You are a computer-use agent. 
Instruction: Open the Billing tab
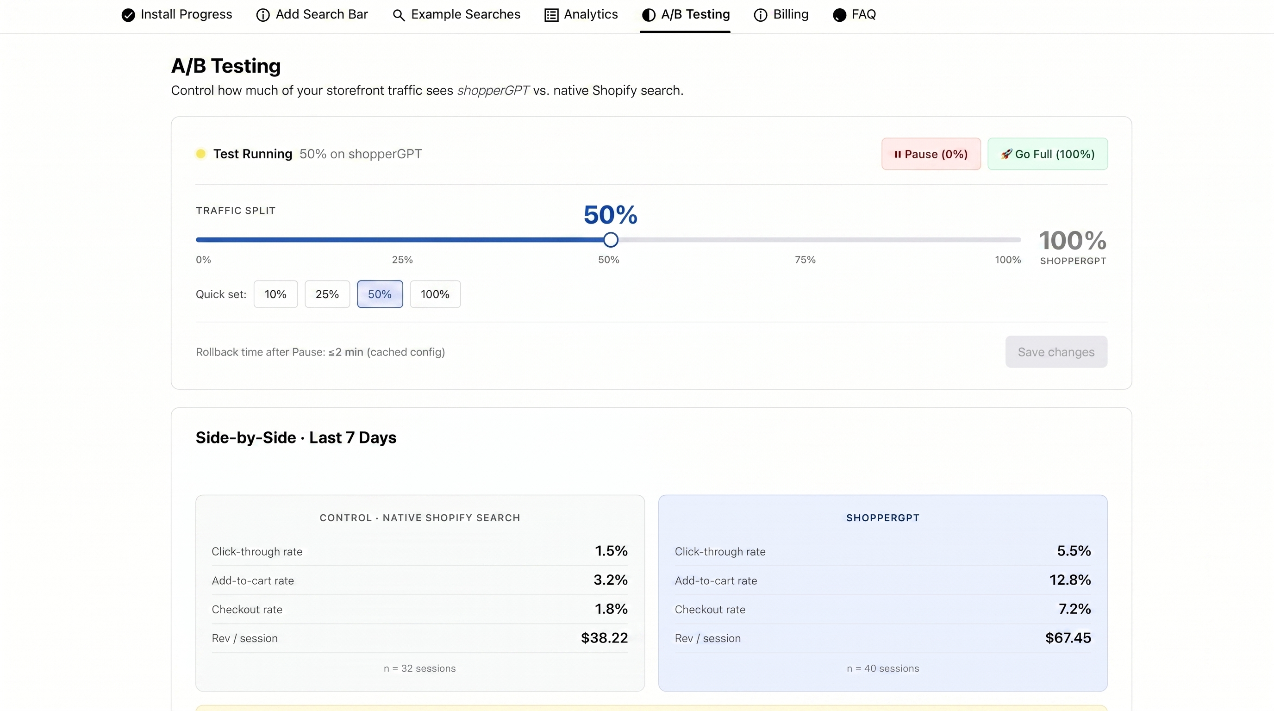coord(781,15)
